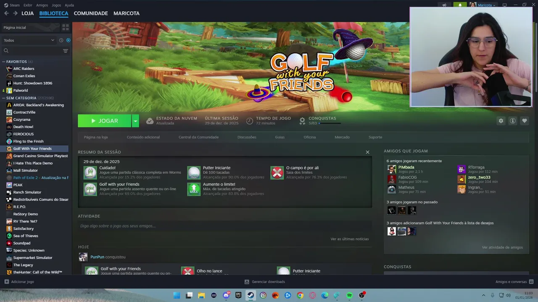
Task: Click Ver as últimas notícias link
Action: [x=350, y=239]
